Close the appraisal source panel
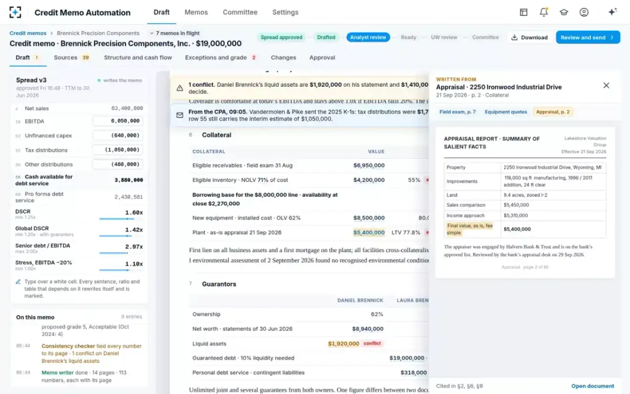630x394 pixels. pyautogui.click(x=606, y=85)
